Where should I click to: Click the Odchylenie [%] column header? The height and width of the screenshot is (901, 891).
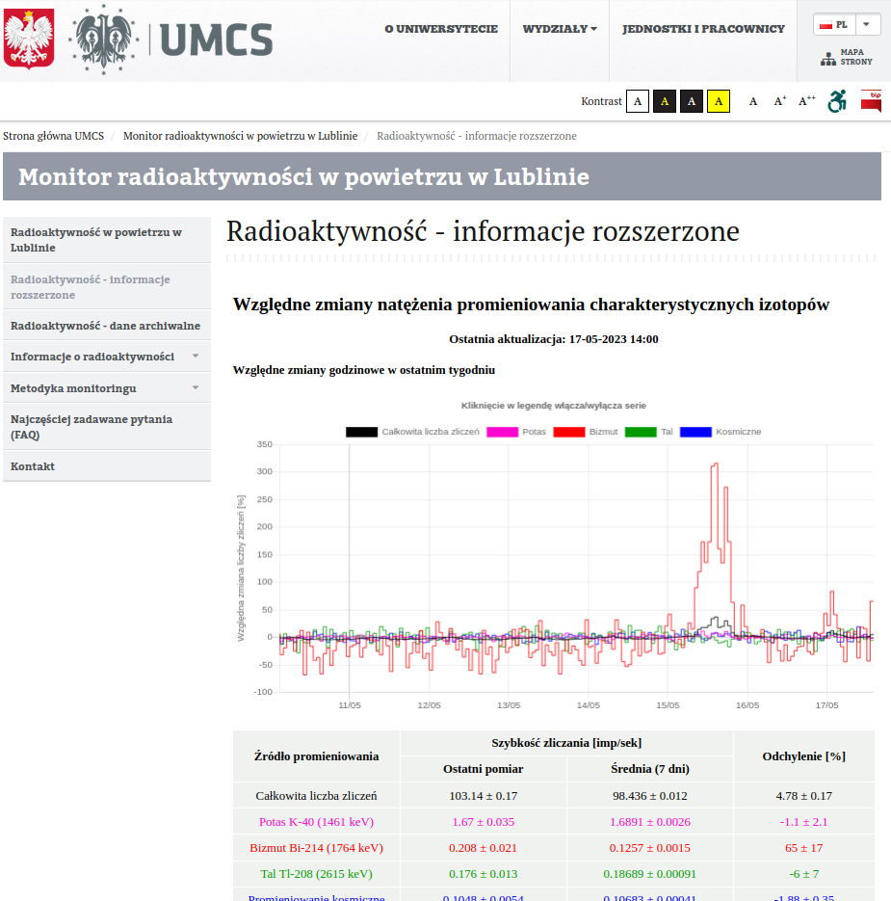click(x=803, y=756)
